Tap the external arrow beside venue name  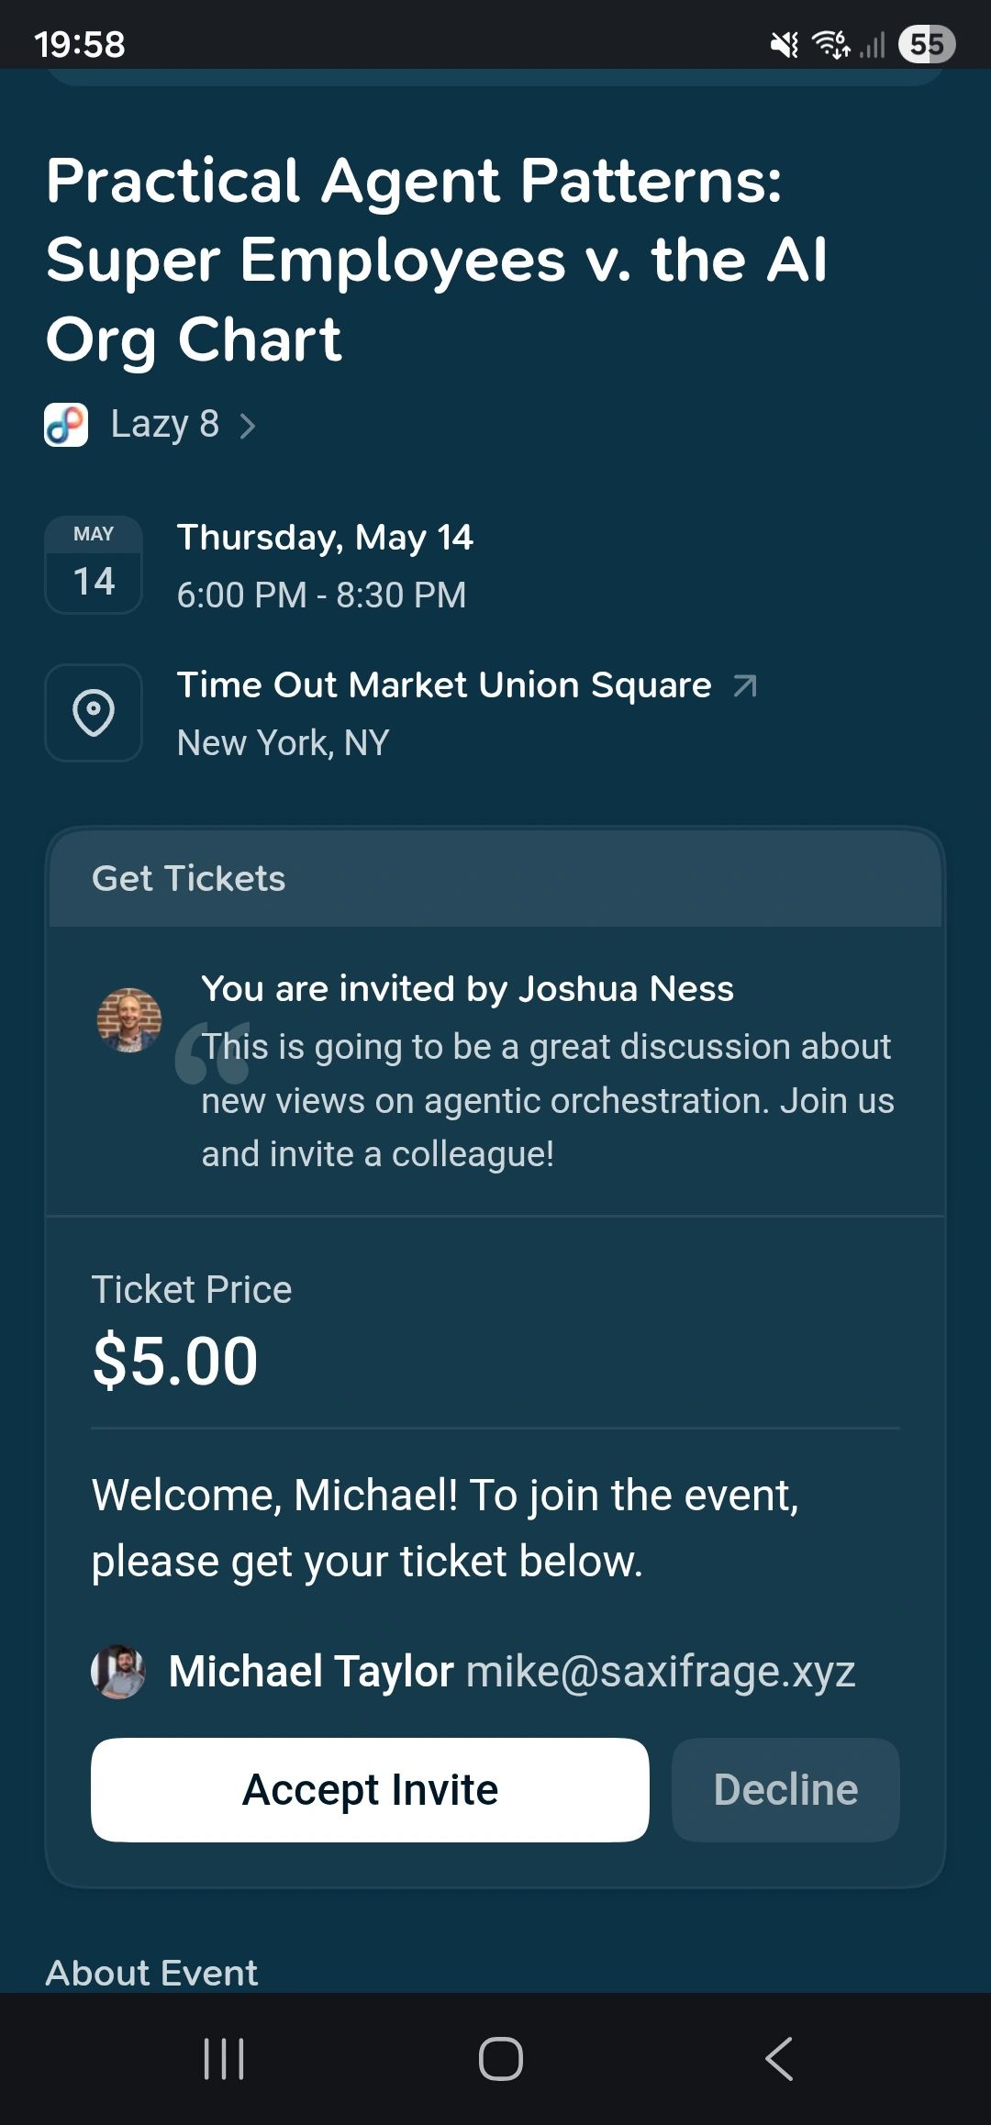(745, 685)
